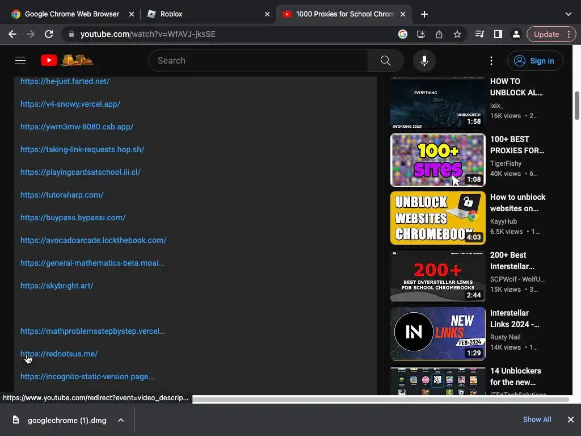Open Chrome's three-dot menu beside Update
Screen dimensions: 581x436
click(569, 34)
